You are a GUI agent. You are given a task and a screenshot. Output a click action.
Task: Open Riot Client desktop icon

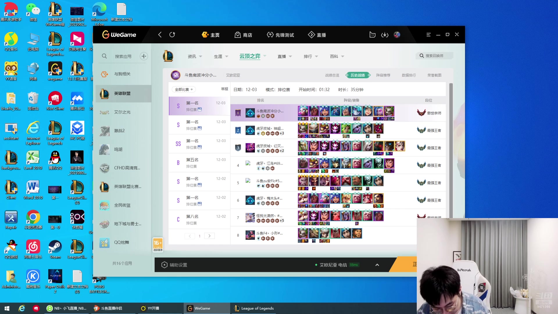coord(55,101)
